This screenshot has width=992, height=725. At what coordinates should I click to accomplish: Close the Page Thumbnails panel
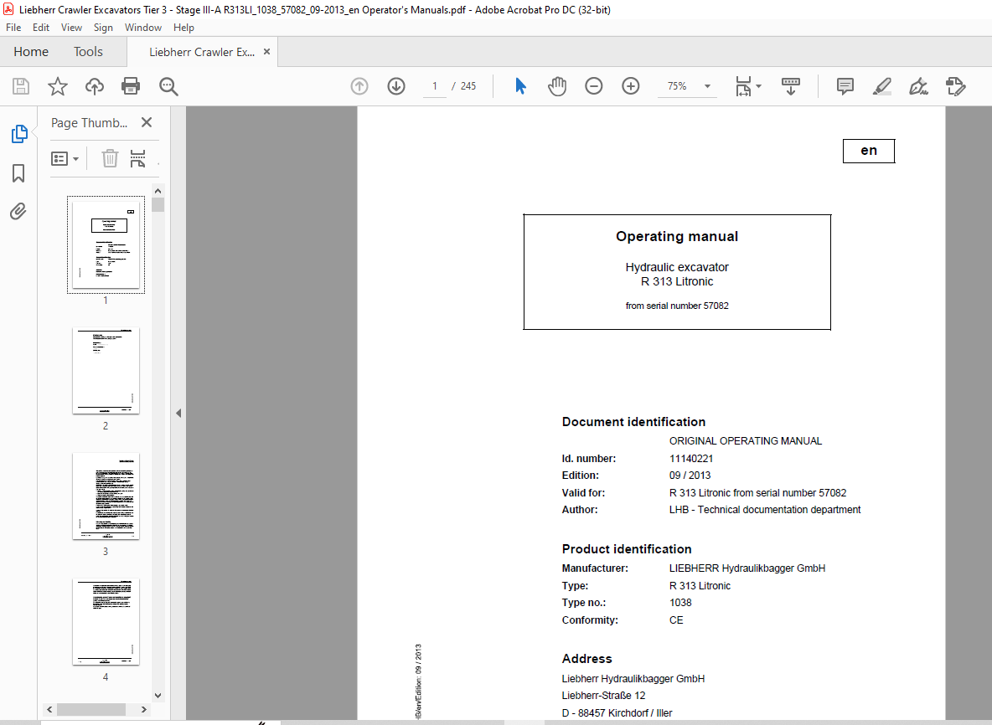coord(147,122)
